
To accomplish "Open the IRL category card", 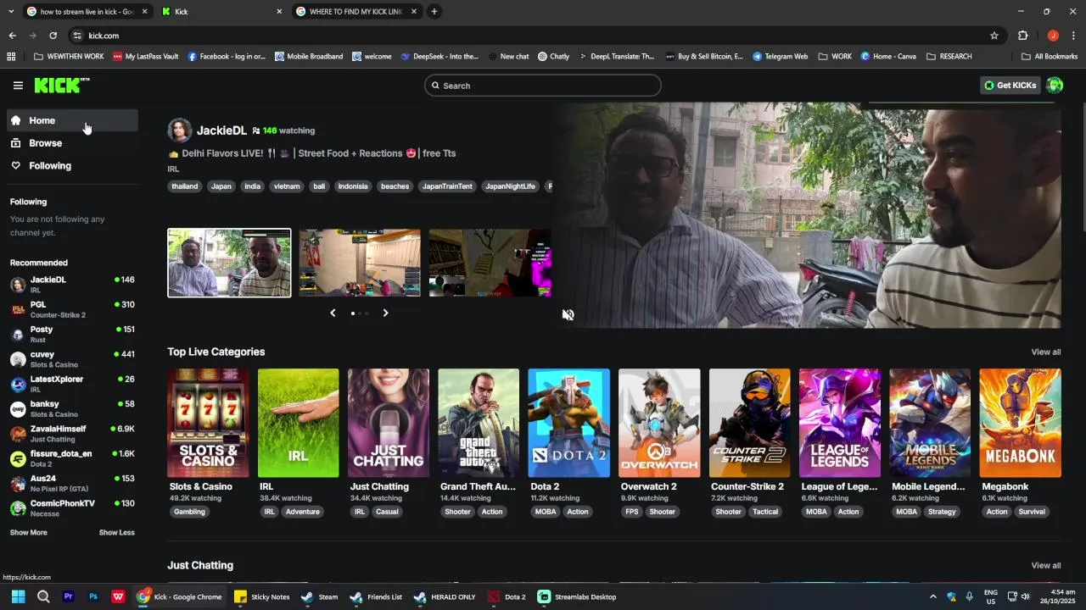I will click(298, 423).
